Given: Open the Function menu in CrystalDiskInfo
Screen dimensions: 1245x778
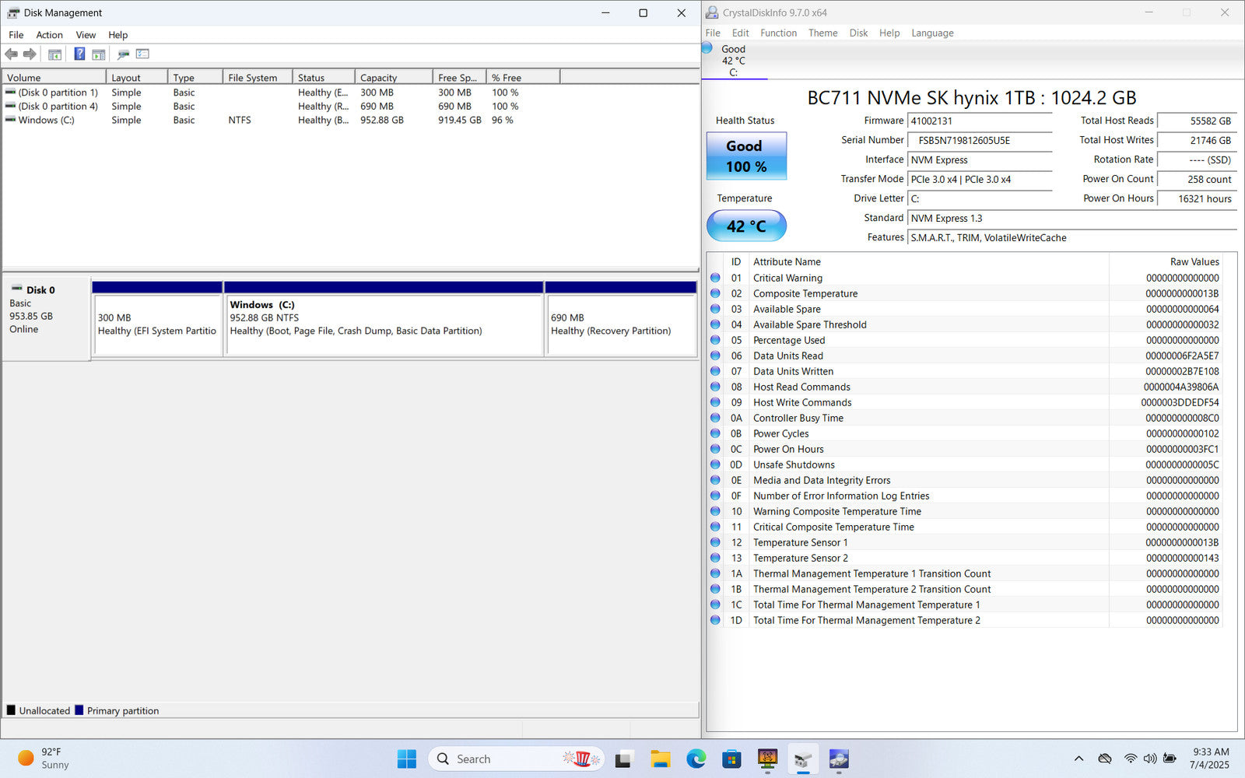Looking at the screenshot, I should (778, 33).
